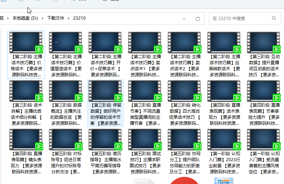Select the 价值塑造话术 video file
This screenshot has width=284, height=184.
[x=66, y=55]
